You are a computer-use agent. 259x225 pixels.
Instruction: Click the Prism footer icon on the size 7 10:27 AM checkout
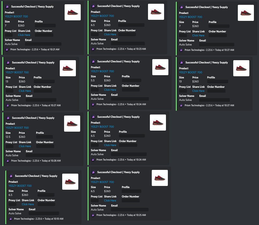(x=181, y=50)
